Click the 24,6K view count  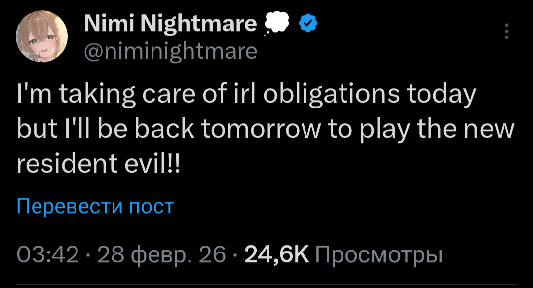click(x=276, y=255)
